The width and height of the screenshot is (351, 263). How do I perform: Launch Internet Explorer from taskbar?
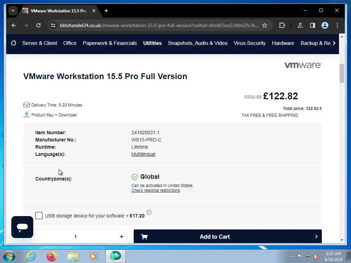pos(31,256)
